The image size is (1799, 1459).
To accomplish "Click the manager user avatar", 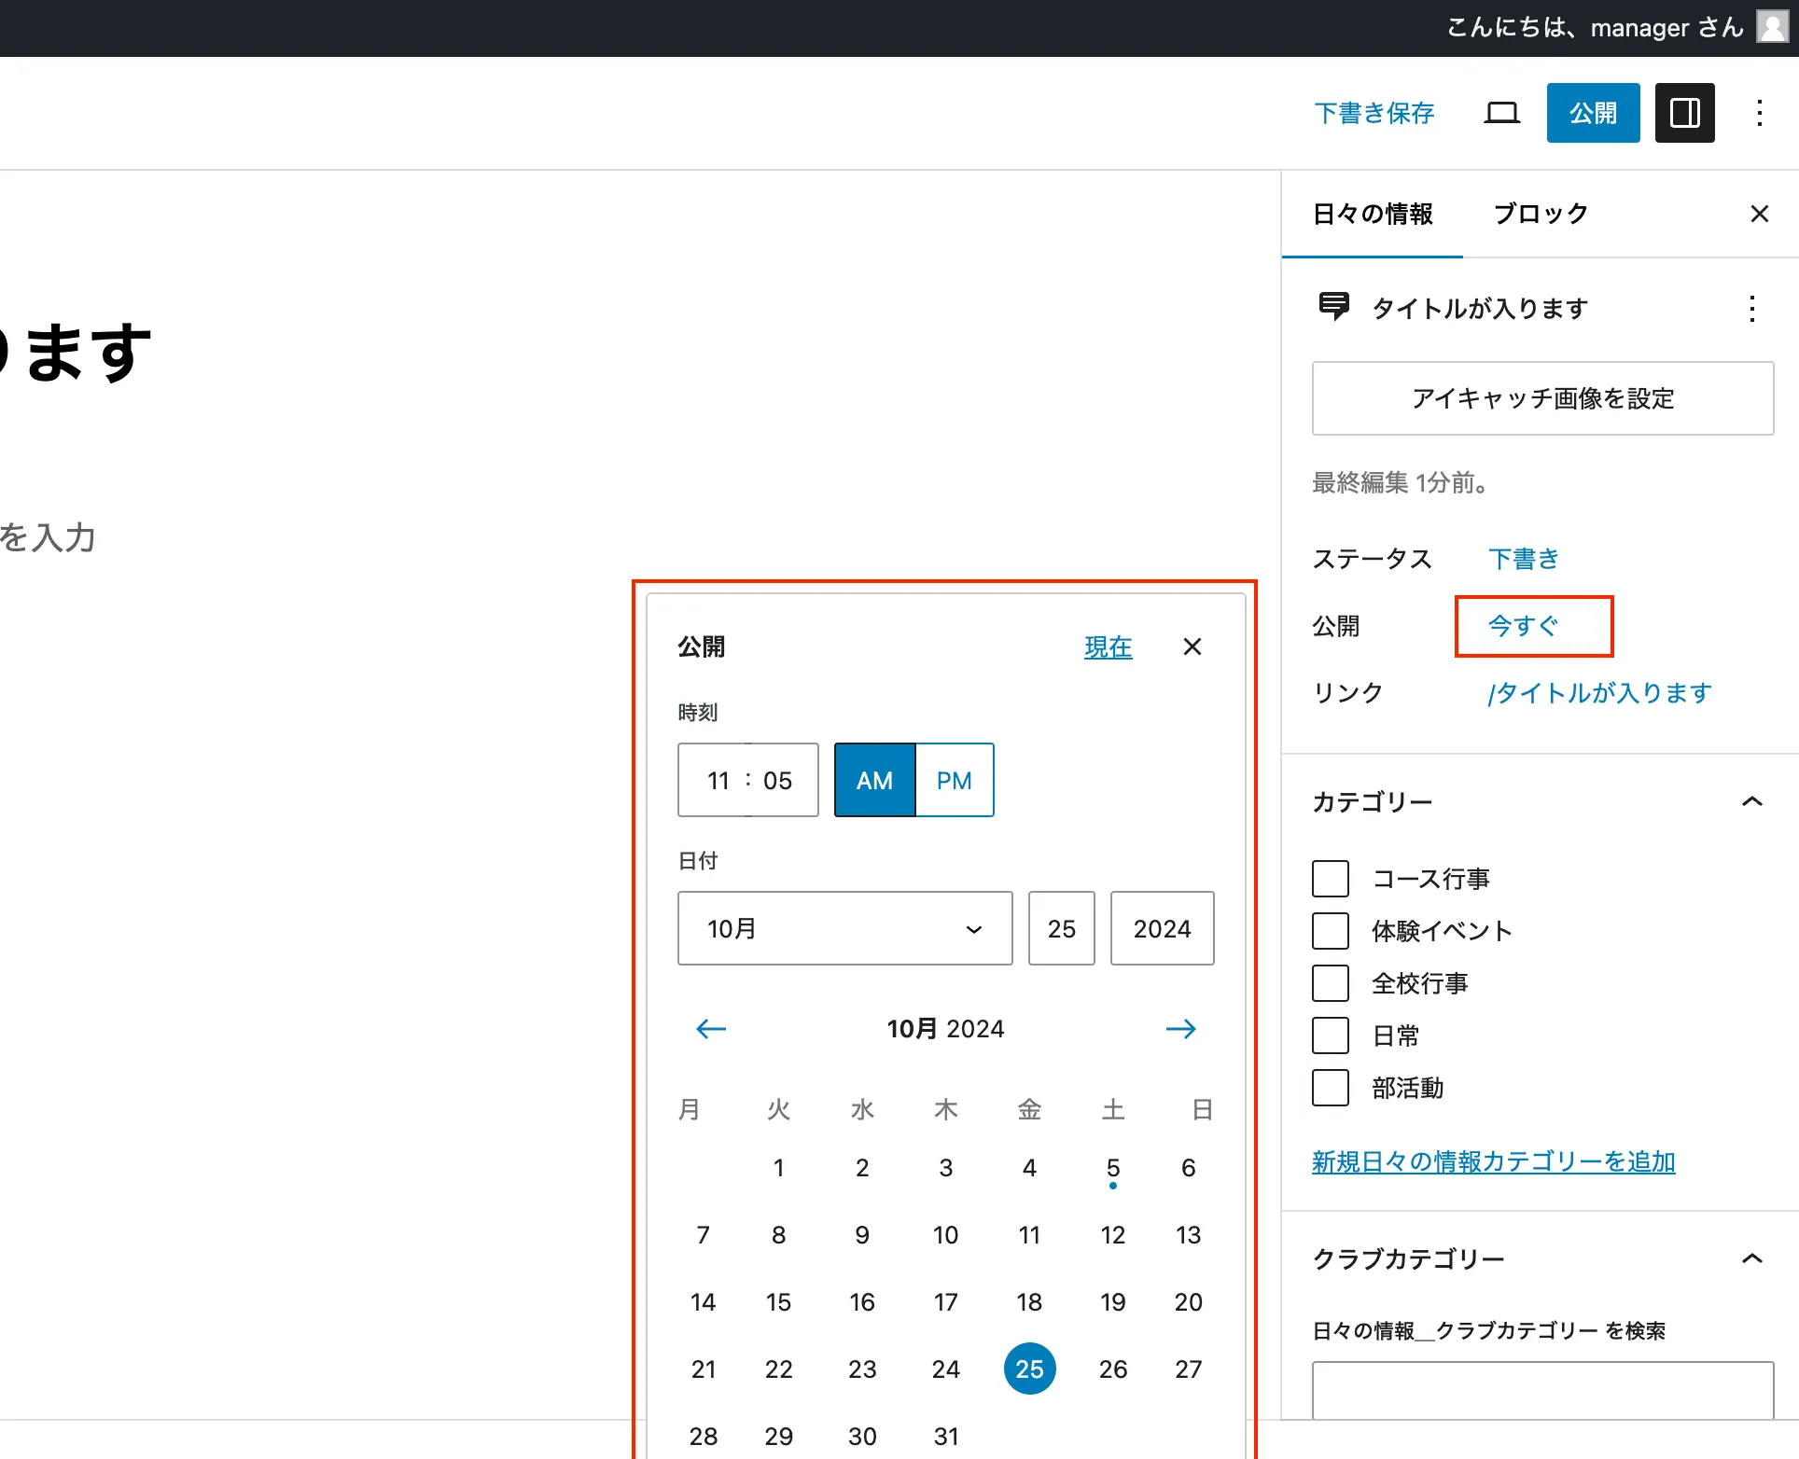I will (x=1772, y=26).
